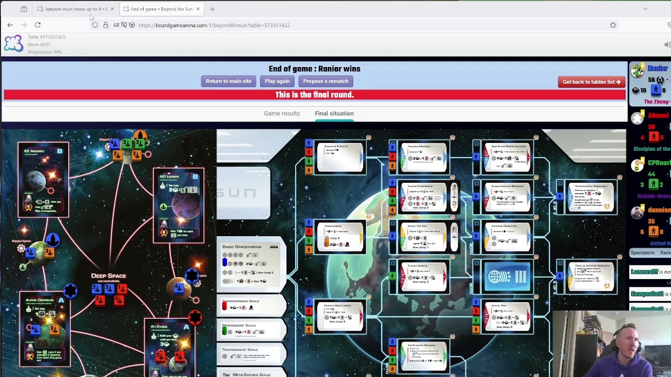
Task: Select the 61 Cygni system card
Action: coord(170,348)
